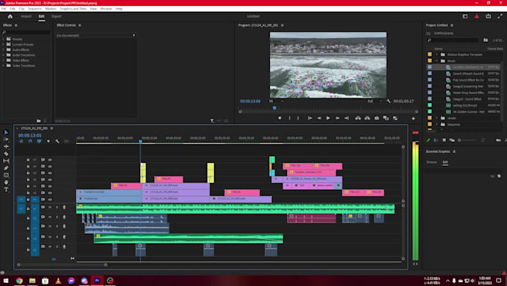This screenshot has height=286, width=507.
Task: Click Add Marker in the timeline header
Action: pyautogui.click(x=48, y=141)
